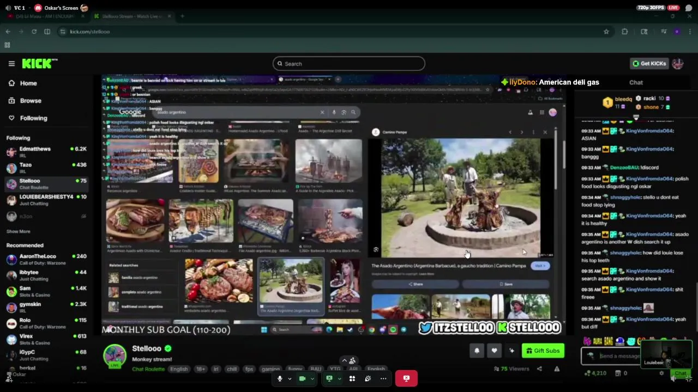The width and height of the screenshot is (698, 392).
Task: Focus the Kick search box
Action: tap(348, 64)
